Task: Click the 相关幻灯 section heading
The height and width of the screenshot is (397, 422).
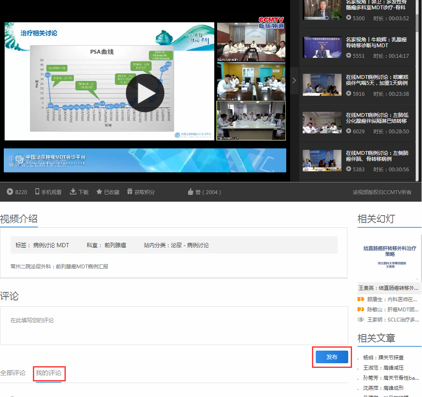Action: click(x=376, y=219)
